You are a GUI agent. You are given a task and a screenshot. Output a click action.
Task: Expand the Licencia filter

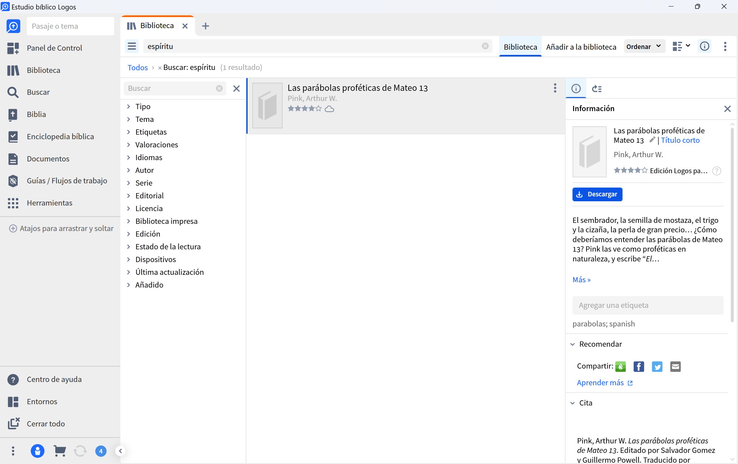pyautogui.click(x=129, y=208)
